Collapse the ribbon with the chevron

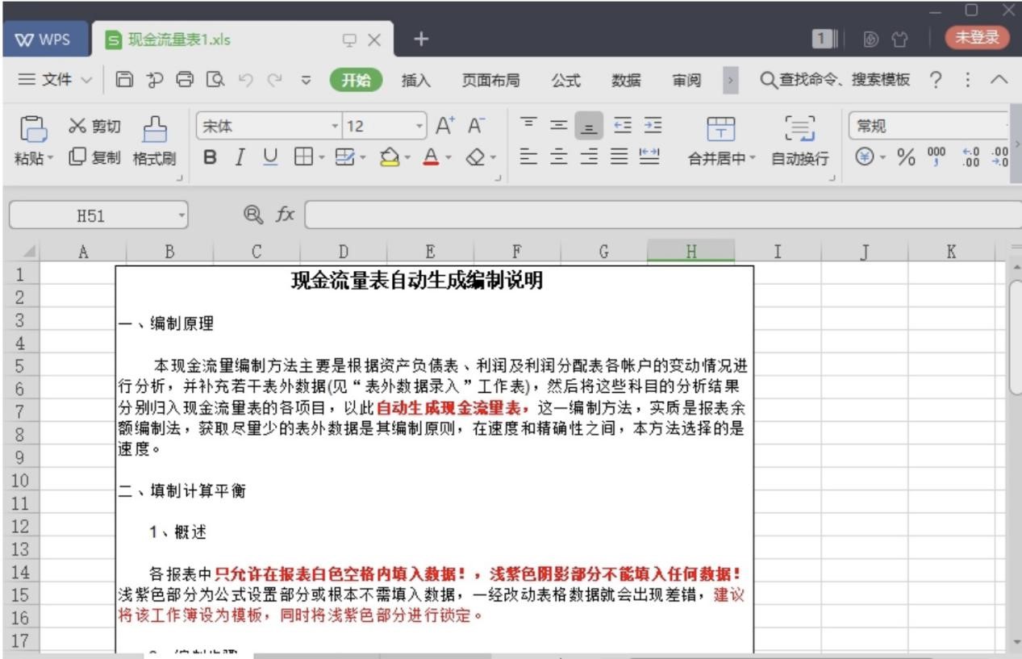pos(999,81)
